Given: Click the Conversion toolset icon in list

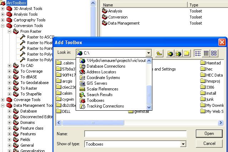Looking at the screenshot, I should coord(105,17).
